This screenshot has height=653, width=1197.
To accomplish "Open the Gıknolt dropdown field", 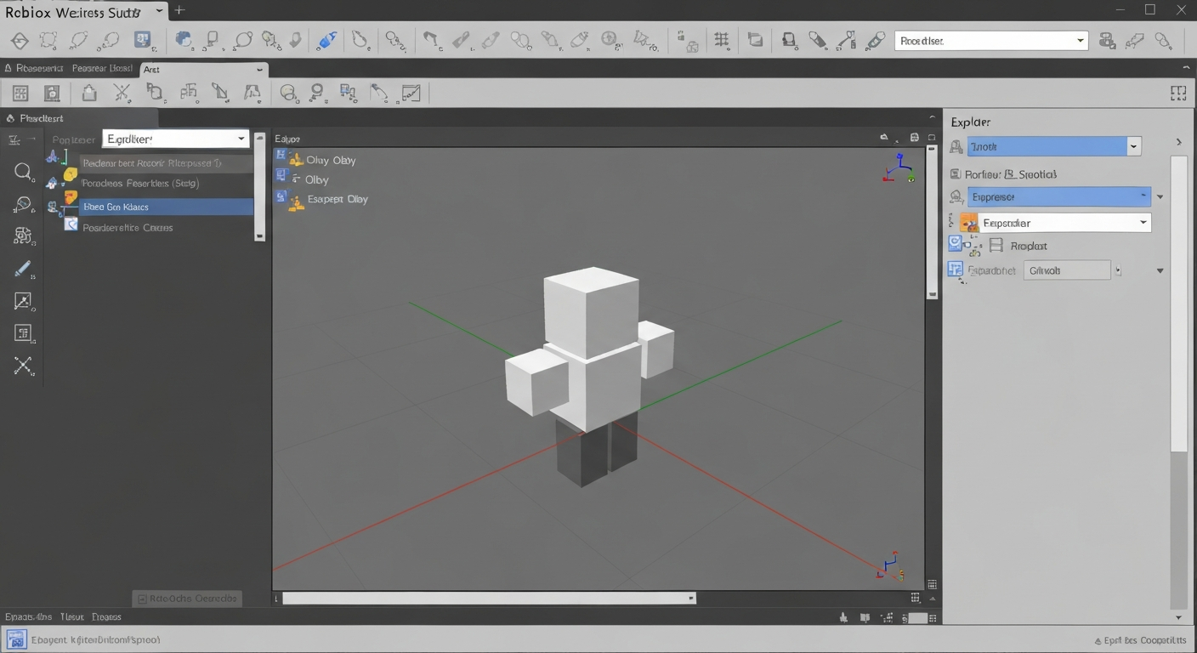I will [1067, 270].
